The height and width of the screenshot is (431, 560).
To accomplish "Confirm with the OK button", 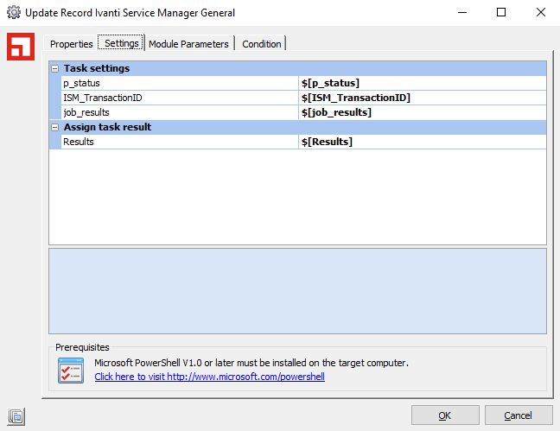I will click(x=445, y=415).
